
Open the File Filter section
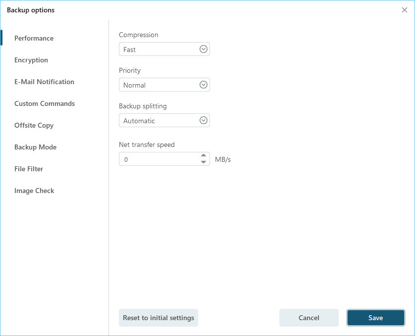click(29, 169)
